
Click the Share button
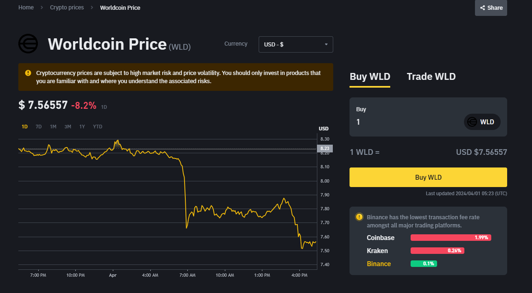click(491, 8)
